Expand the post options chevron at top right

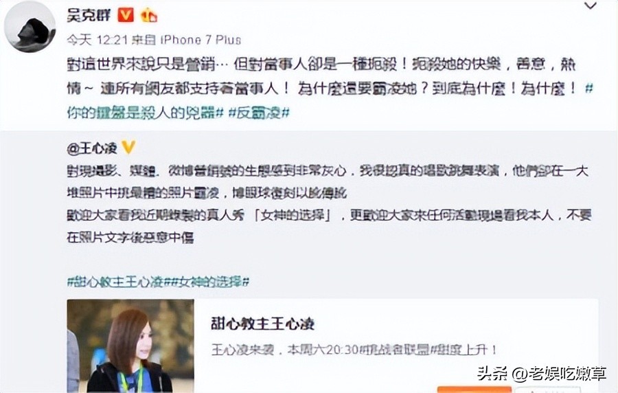590,6
